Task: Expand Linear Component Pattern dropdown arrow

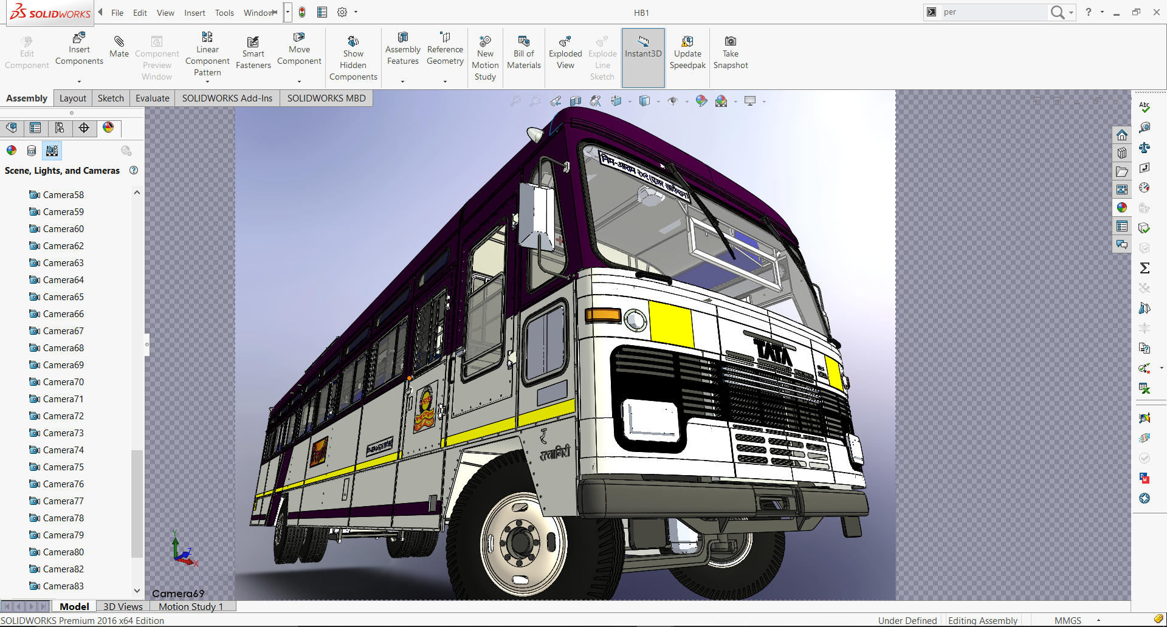Action: (207, 81)
